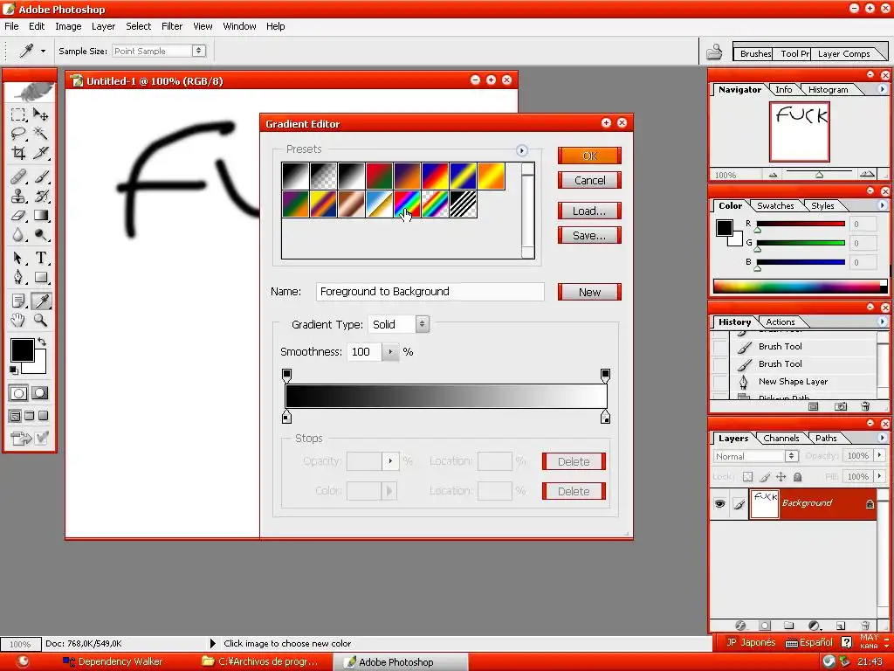This screenshot has width=894, height=671.
Task: Switch to Standard editing mode
Action: pyautogui.click(x=18, y=393)
